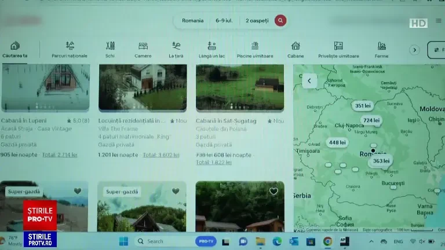Screen dimensions: 445x250
Task: Open the Cabană în Lupeni listing photo
Action: pyautogui.click(x=45, y=87)
